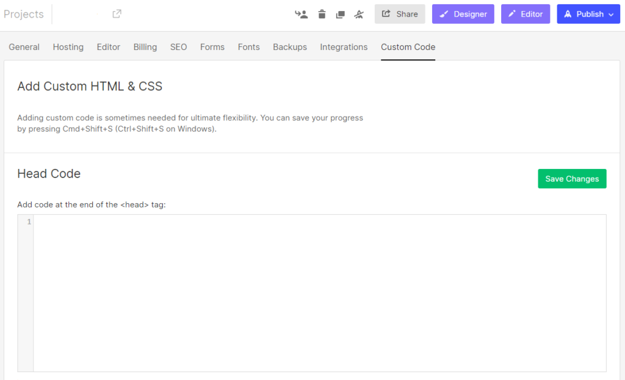Open project in new tab icon

(x=117, y=14)
